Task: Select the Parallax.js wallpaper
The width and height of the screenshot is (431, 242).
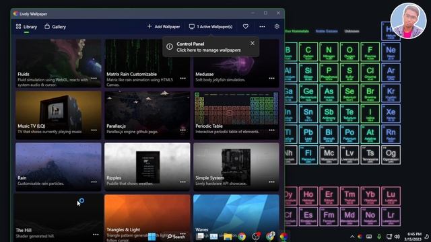Action: coord(147,115)
